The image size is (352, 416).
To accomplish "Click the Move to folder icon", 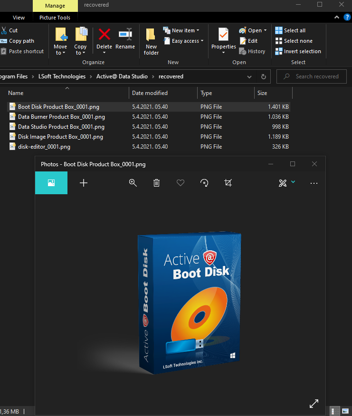I will (x=61, y=35).
